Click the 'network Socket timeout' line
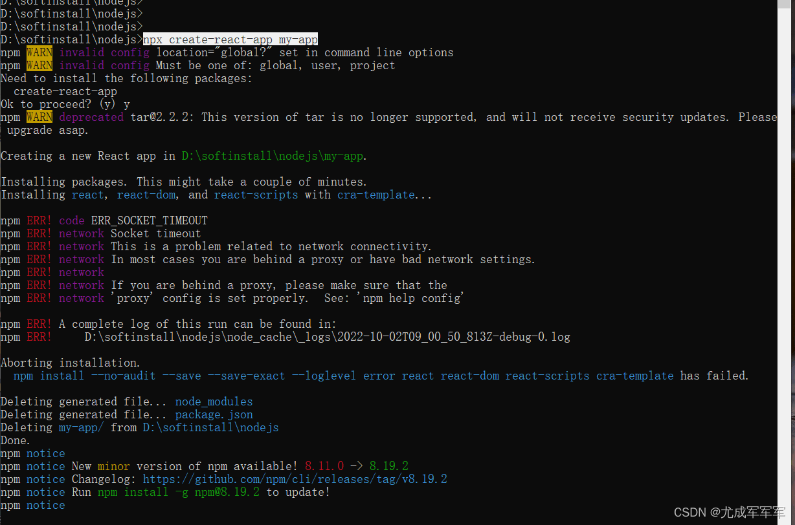Viewport: 795px width, 525px height. point(101,233)
